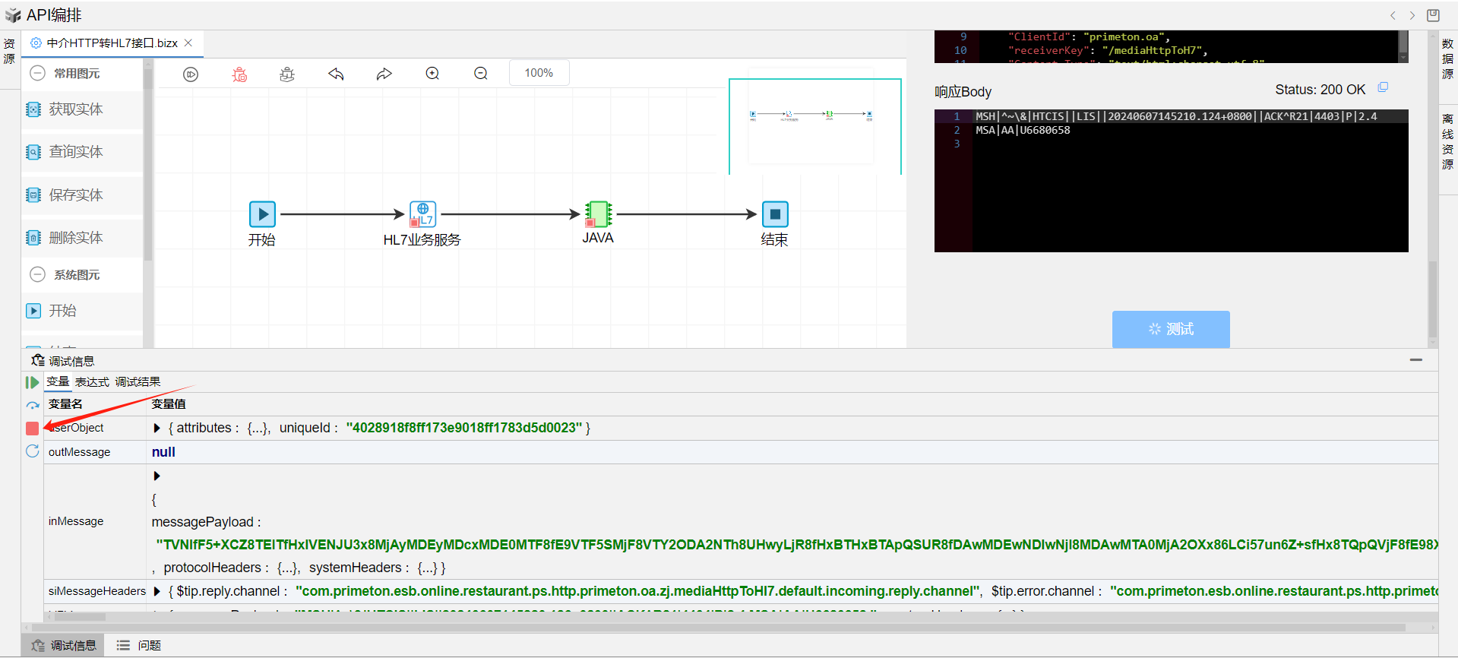Zoom out on the canvas

[481, 74]
